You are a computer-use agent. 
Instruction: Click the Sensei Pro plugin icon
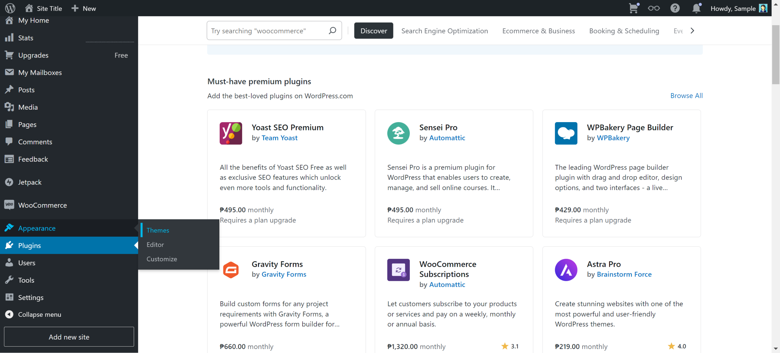click(398, 133)
